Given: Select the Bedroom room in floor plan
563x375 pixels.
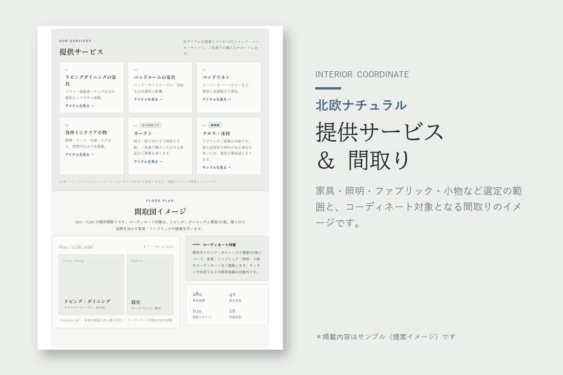Looking at the screenshot, I should [150, 285].
